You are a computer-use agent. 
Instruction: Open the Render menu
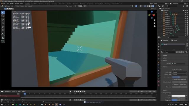[x=12, y=4]
